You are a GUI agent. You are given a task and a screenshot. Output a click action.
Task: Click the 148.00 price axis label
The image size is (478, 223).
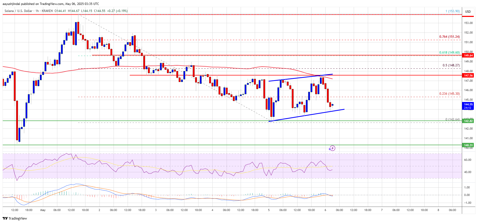click(x=468, y=71)
